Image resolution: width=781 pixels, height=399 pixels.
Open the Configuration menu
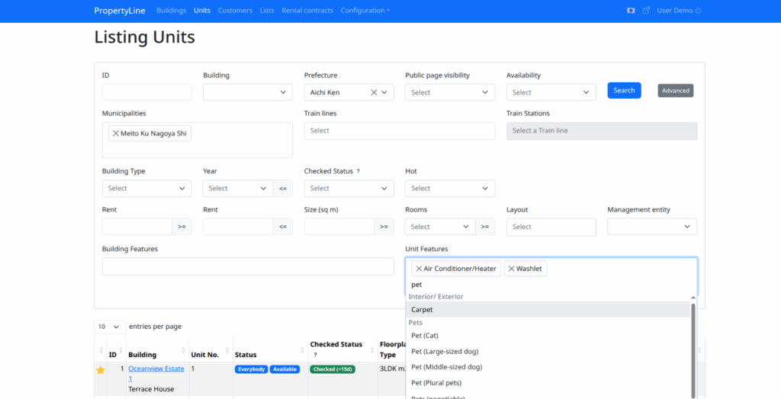click(x=365, y=11)
